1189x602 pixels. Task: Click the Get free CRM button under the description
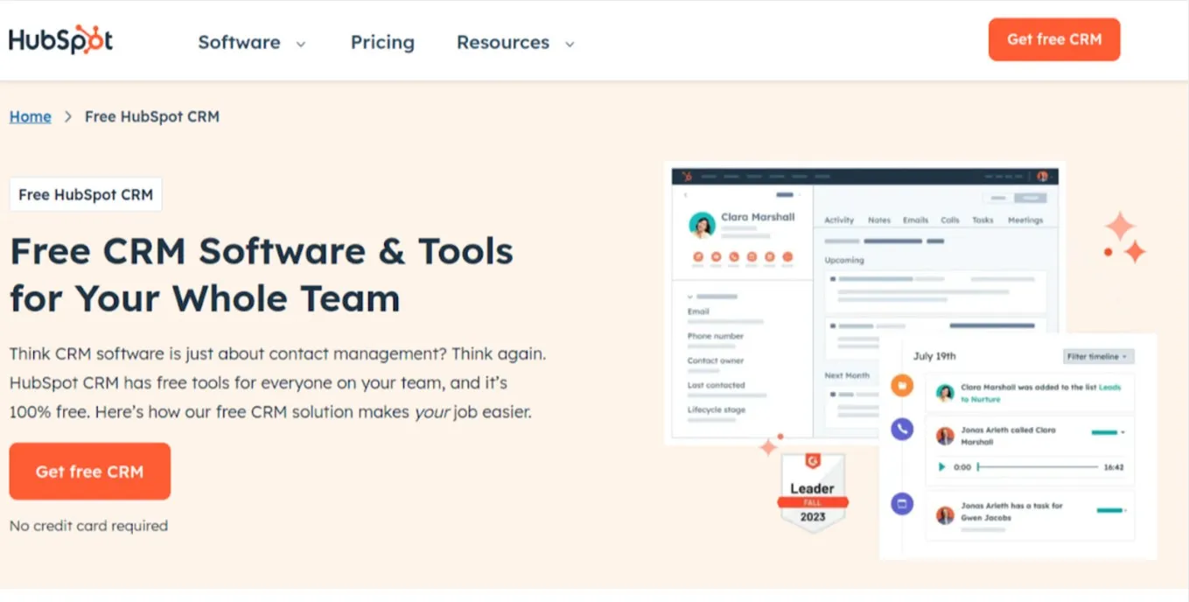(90, 472)
